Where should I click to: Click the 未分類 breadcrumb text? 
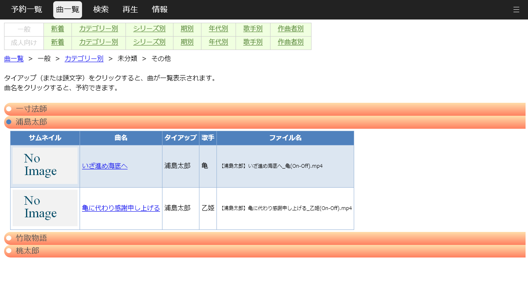128,58
